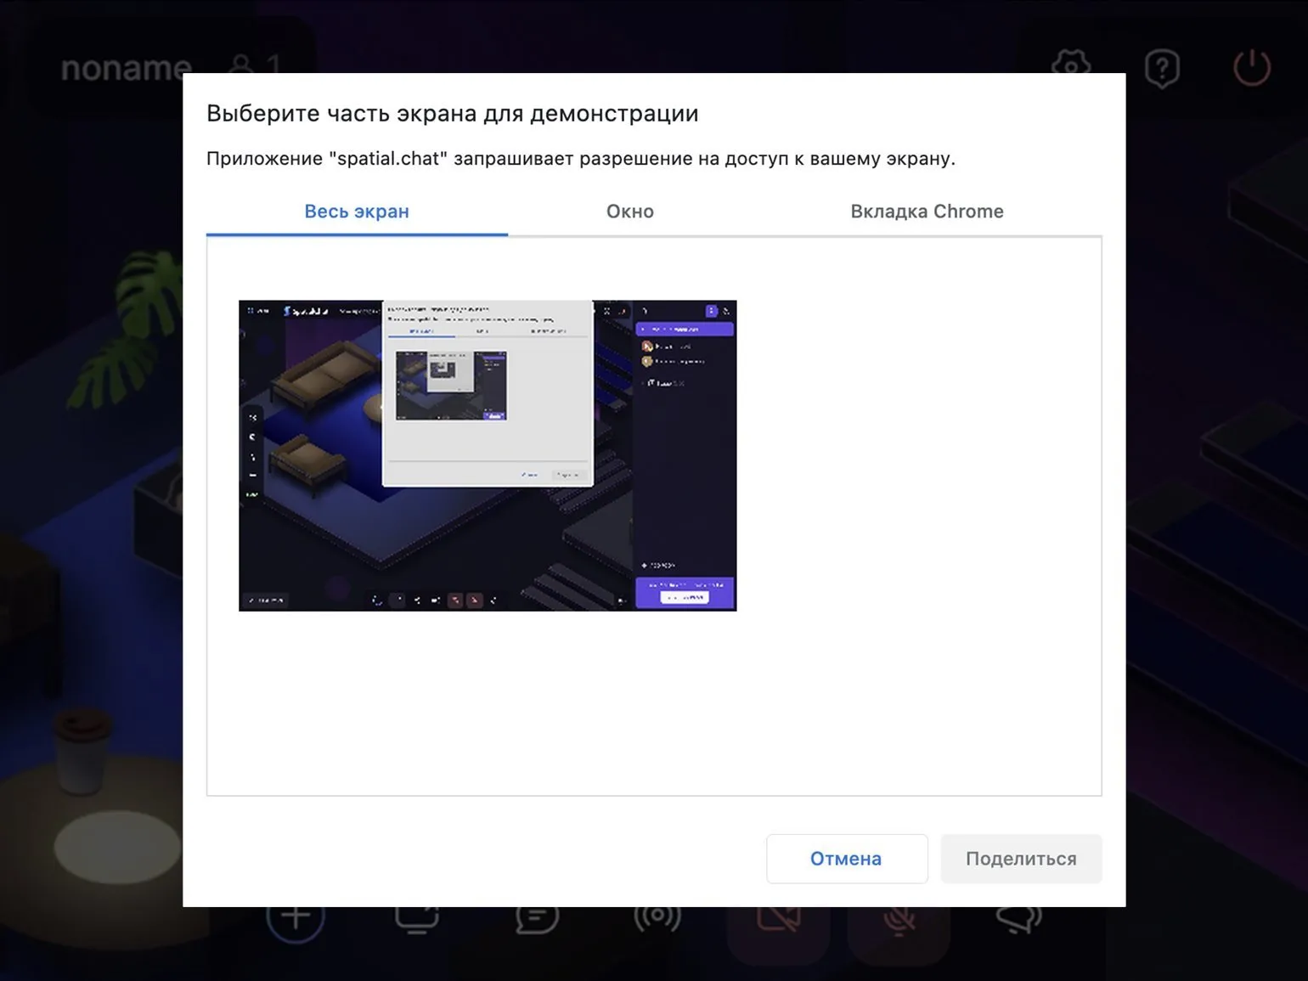Toggle the crossed-out camera button
Screen dimensions: 1308x981
tap(778, 921)
